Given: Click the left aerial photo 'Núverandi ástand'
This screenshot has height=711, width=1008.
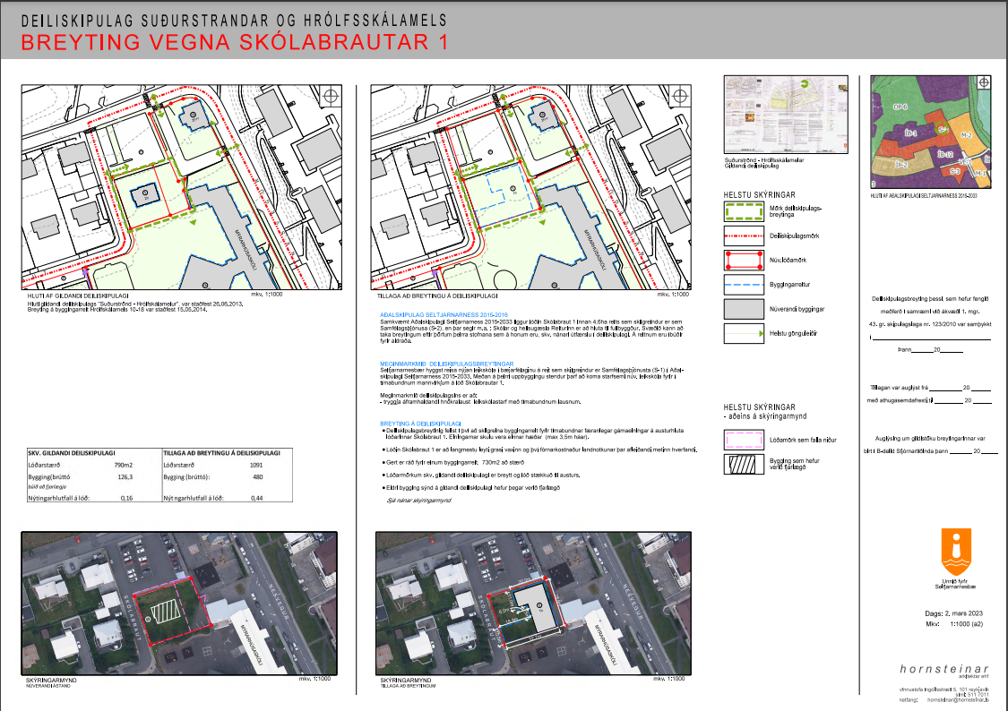Looking at the screenshot, I should click(x=178, y=602).
